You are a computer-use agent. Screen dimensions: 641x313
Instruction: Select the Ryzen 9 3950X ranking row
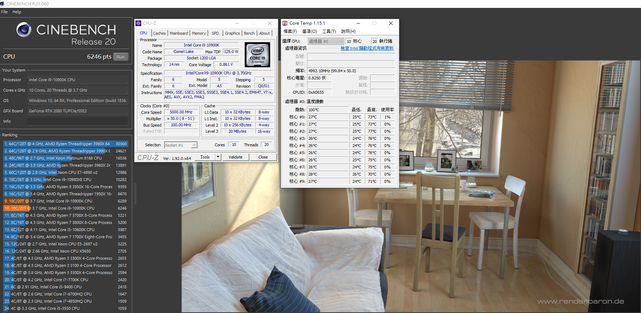point(66,187)
